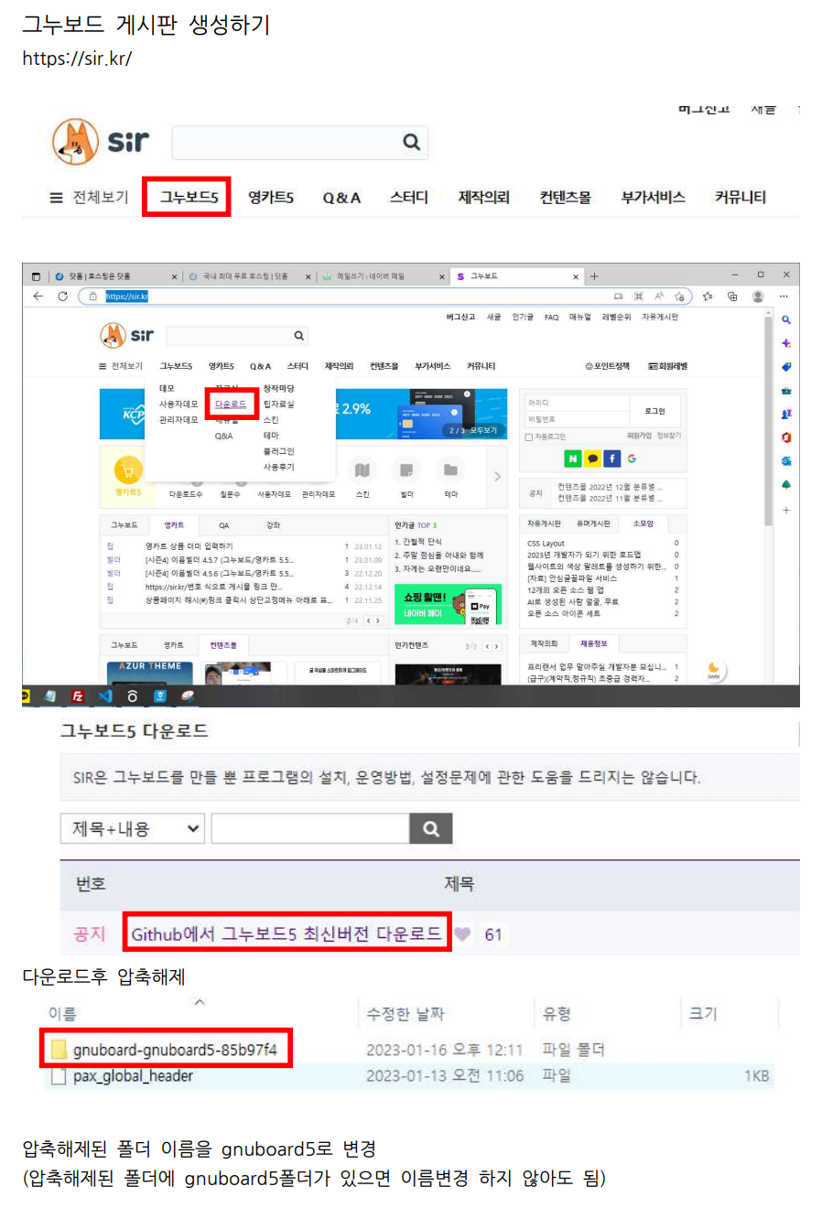
Task: Click the 아이디 input field
Action: tap(577, 403)
